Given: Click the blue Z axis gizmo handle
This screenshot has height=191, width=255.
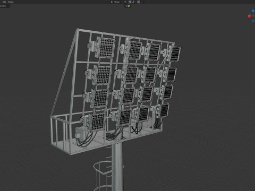Looking at the screenshot, I should tap(253, 11).
